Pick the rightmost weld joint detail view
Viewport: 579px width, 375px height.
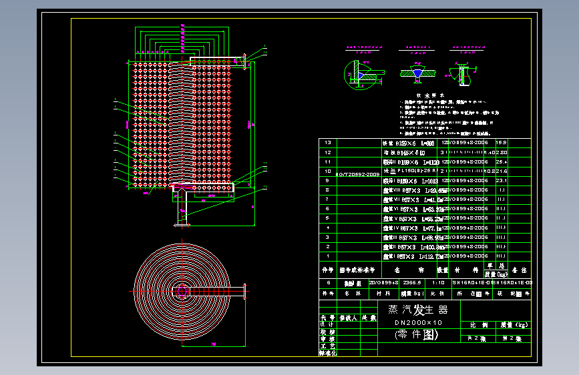coord(462,74)
